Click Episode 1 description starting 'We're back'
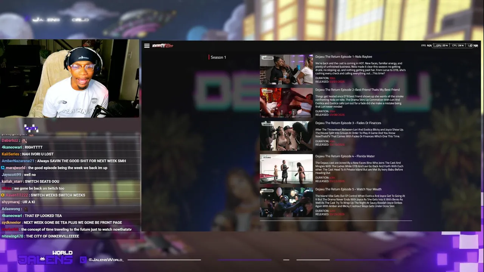Image resolution: width=484 pixels, height=272 pixels. (x=360, y=68)
